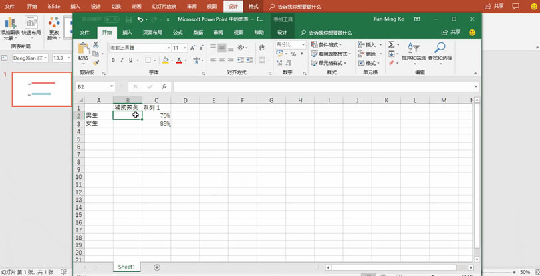Toggle Bold formatting
The width and height of the screenshot is (540, 276).
113,60
